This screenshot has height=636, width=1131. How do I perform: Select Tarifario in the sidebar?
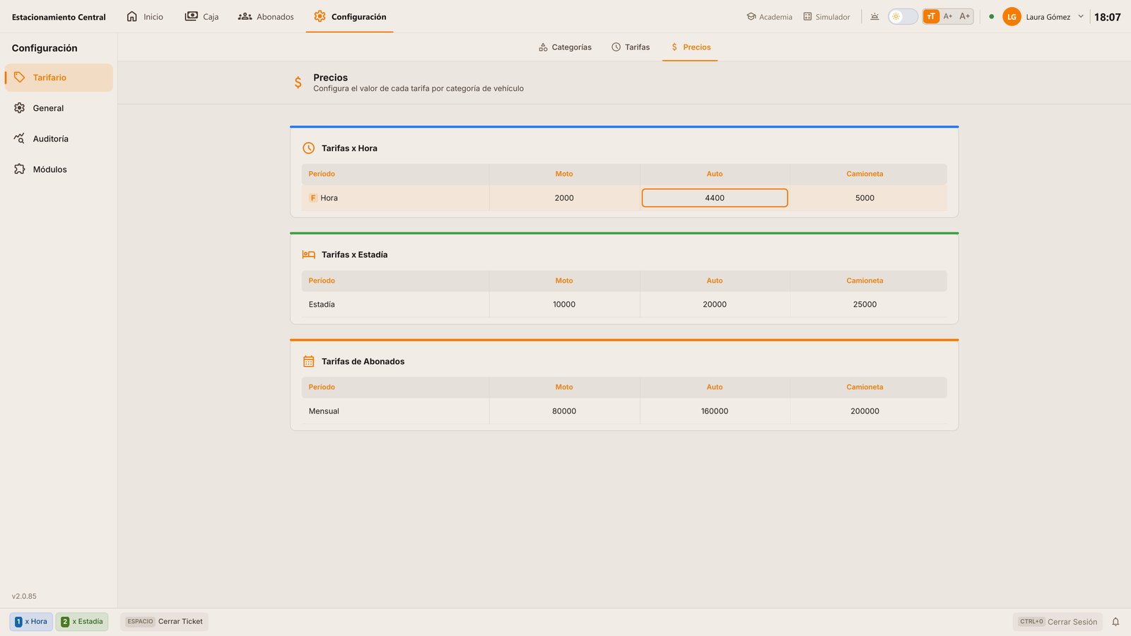59,78
